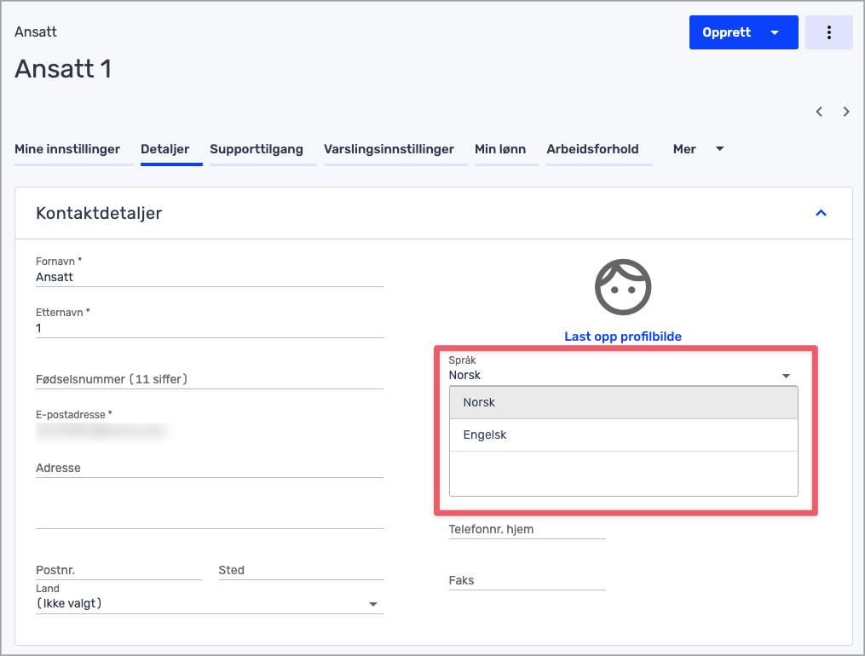Go to next employee with right chevron
Screen dimensions: 865x656
point(846,112)
